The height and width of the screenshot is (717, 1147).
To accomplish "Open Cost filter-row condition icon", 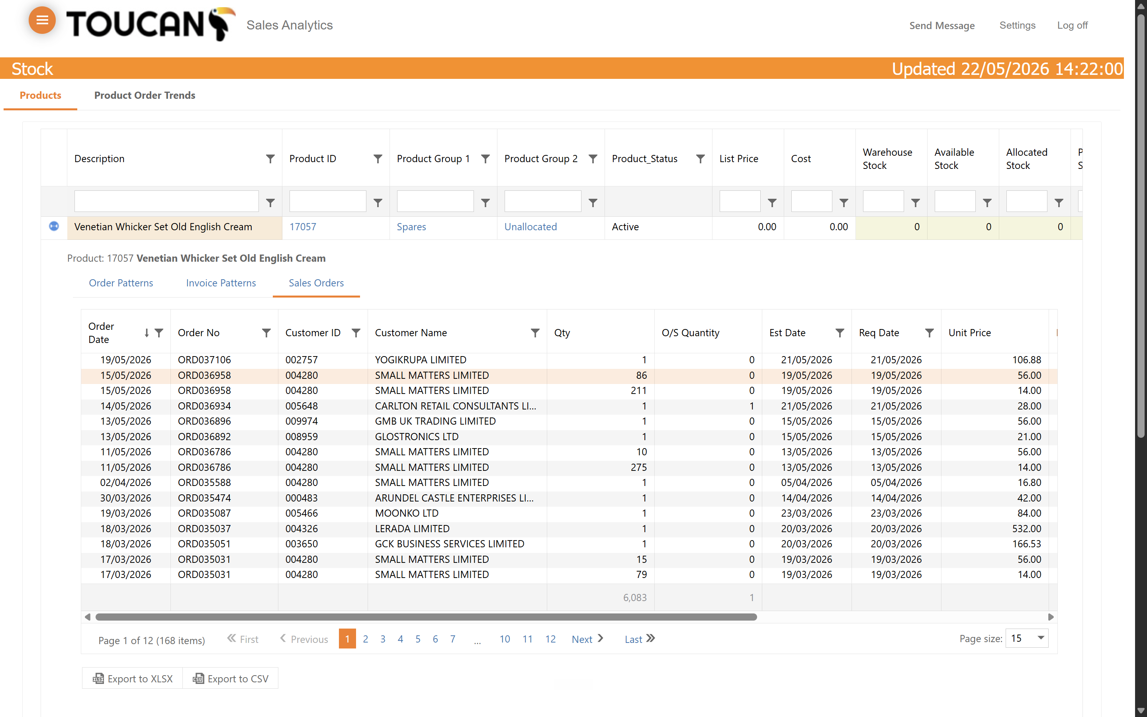I will (844, 202).
